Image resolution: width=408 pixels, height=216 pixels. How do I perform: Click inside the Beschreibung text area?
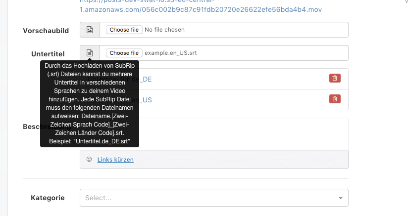point(244,134)
